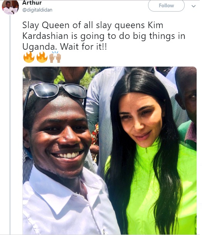Expand the chevron menu beside Follow

click(x=194, y=6)
